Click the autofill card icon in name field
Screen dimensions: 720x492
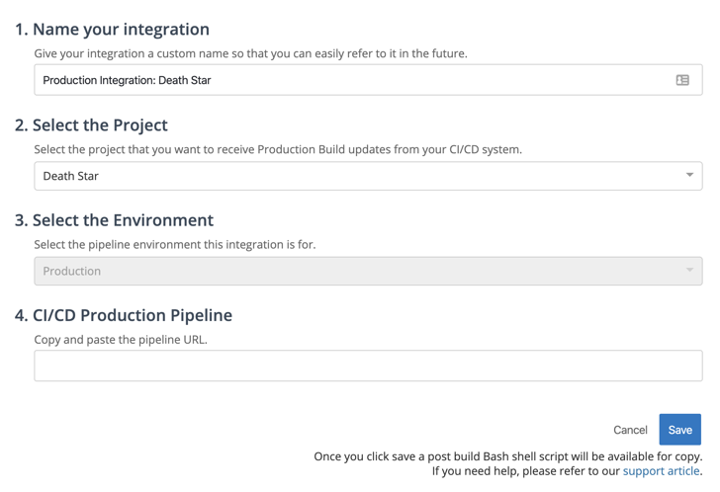[682, 80]
